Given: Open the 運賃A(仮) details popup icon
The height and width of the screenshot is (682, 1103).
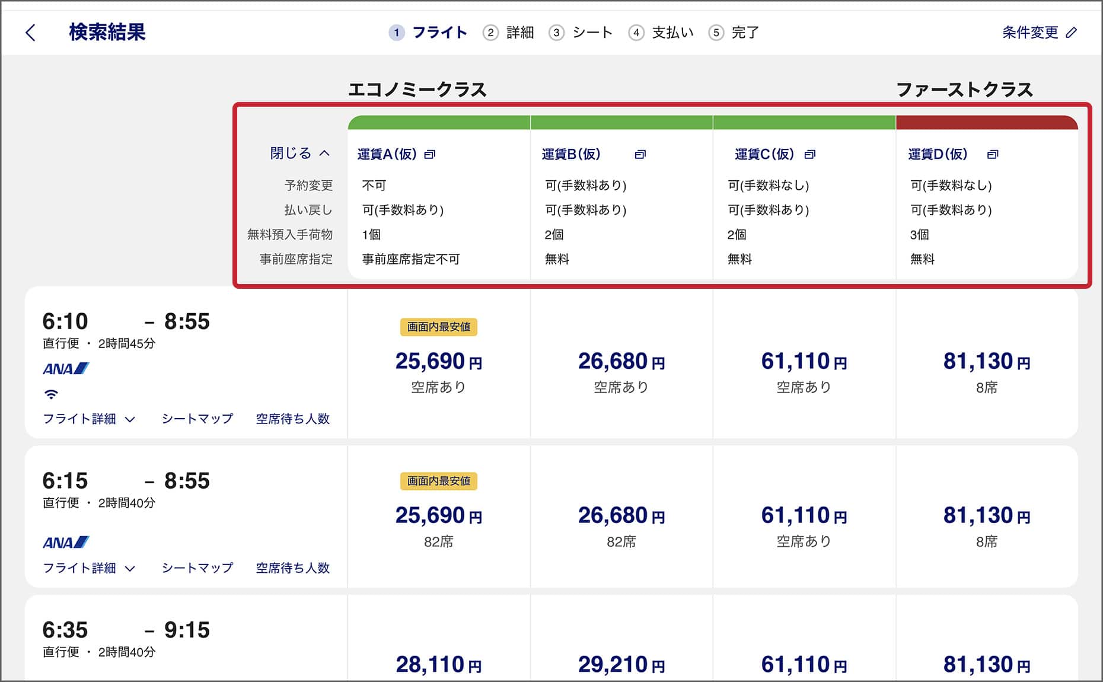Looking at the screenshot, I should [430, 155].
